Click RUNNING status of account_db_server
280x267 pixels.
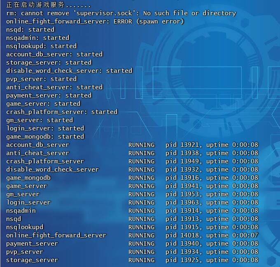[142, 145]
